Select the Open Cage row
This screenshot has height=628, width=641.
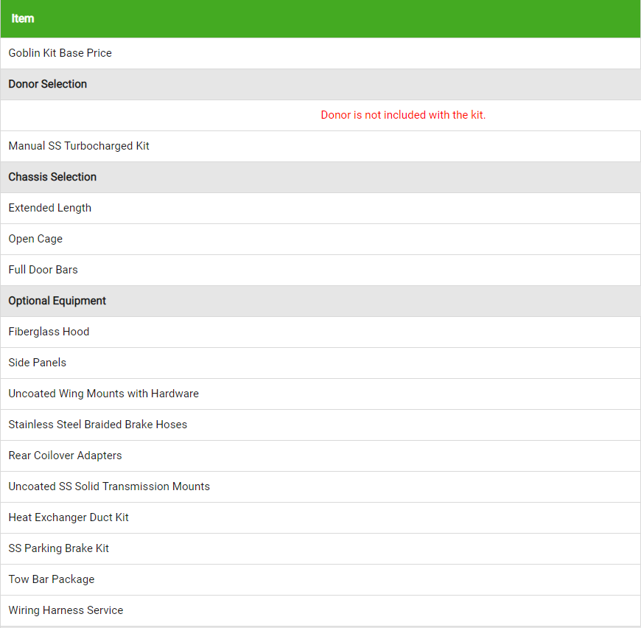320,239
